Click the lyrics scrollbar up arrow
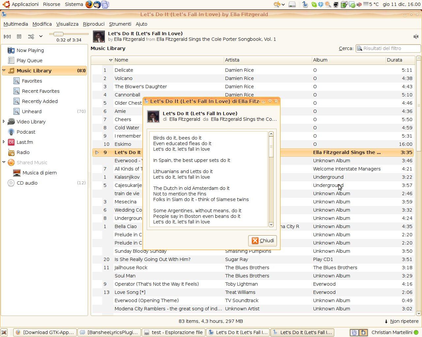The image size is (422, 337). tap(271, 134)
